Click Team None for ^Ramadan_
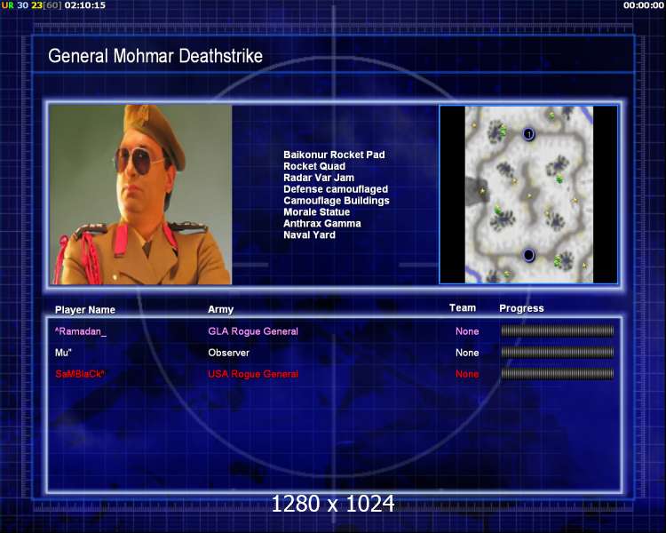Screen dimensions: 666x533 (467, 331)
